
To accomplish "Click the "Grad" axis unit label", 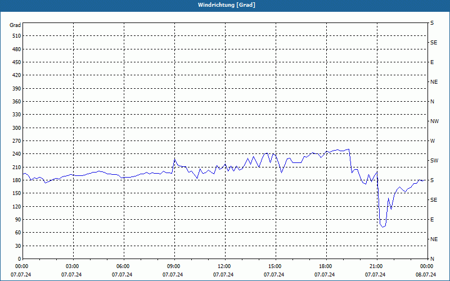I will 15,25.
